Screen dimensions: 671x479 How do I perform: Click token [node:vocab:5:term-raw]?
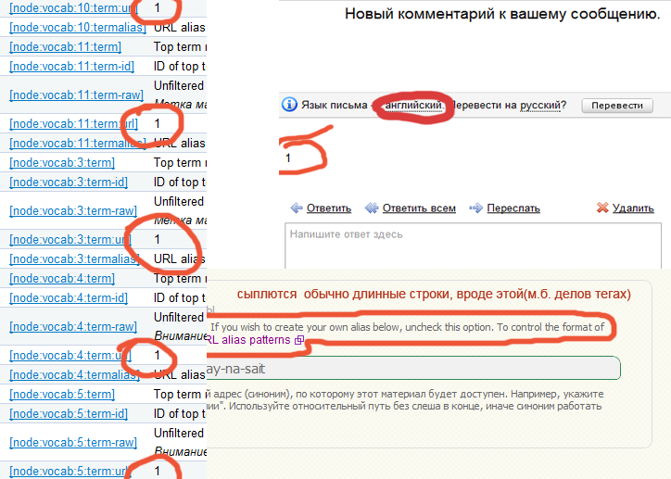[73, 443]
